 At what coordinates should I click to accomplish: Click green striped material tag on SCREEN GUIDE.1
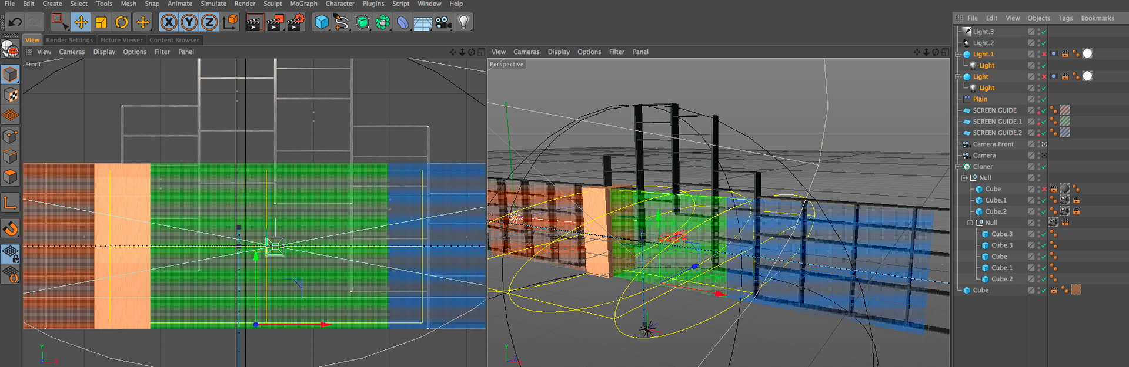point(1065,121)
